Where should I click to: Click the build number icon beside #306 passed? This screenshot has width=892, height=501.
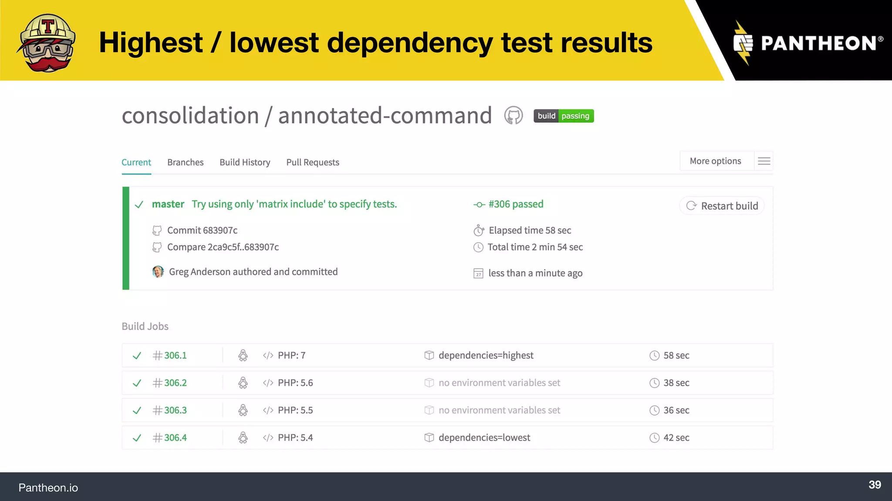[479, 204]
